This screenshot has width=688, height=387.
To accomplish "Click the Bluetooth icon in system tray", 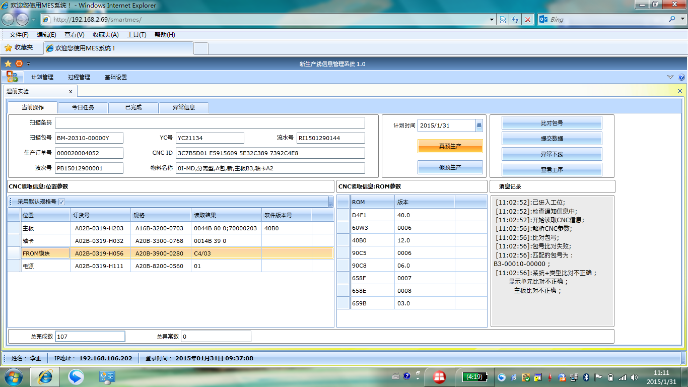I will (586, 377).
